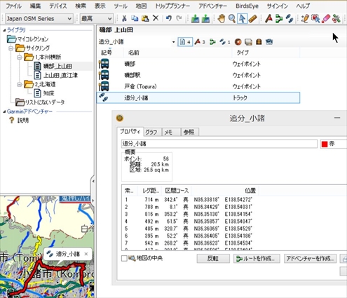This screenshot has width=347, height=298.
Task: Select the リストにないデータ folder
Action: point(44,102)
